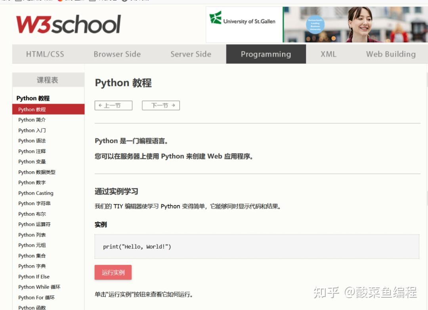Open the Browser Side section
Screen dimensions: 428x310
(x=117, y=54)
